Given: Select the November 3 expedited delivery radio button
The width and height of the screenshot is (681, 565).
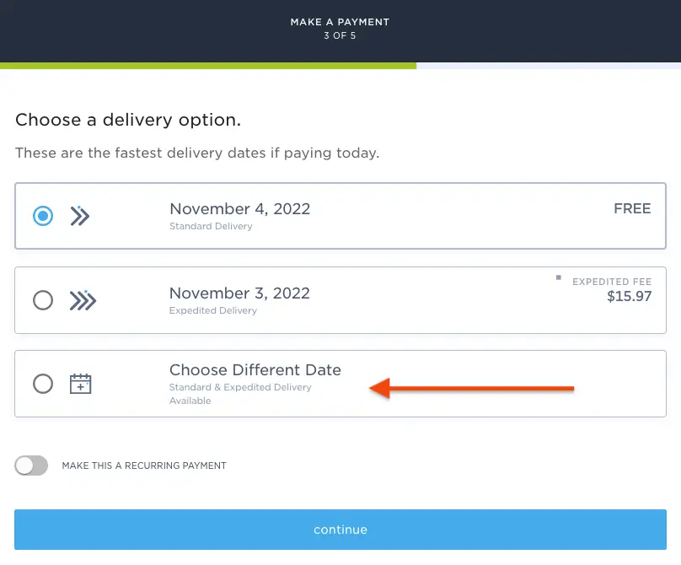Looking at the screenshot, I should (x=43, y=300).
